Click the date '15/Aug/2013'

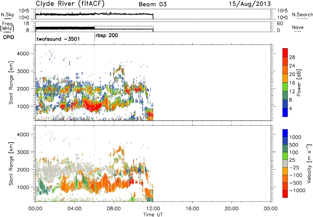250,4
